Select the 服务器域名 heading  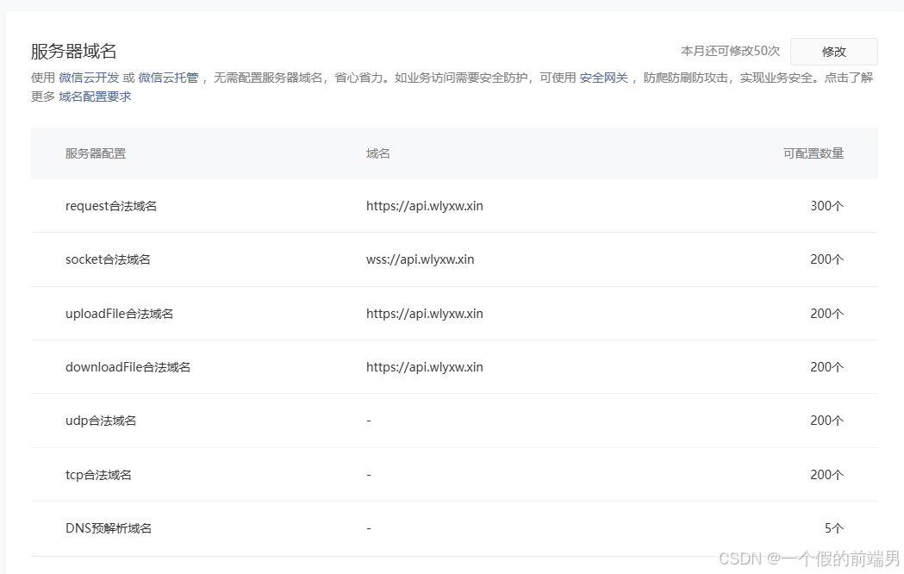tap(74, 52)
